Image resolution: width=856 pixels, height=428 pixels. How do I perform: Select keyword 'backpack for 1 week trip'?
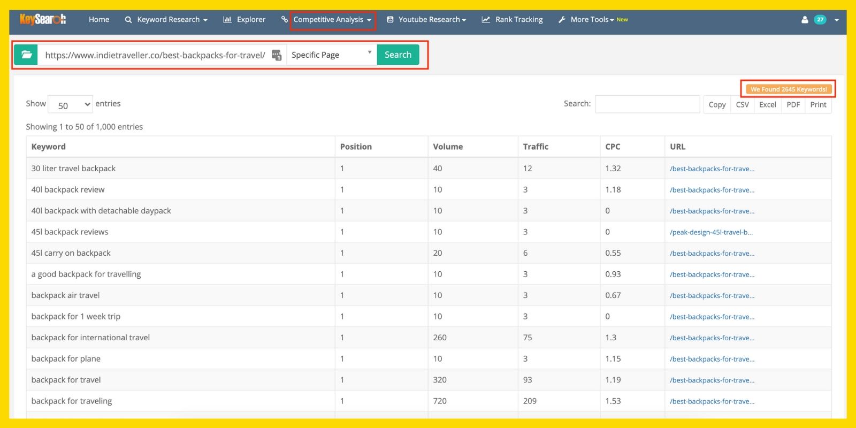coord(76,317)
